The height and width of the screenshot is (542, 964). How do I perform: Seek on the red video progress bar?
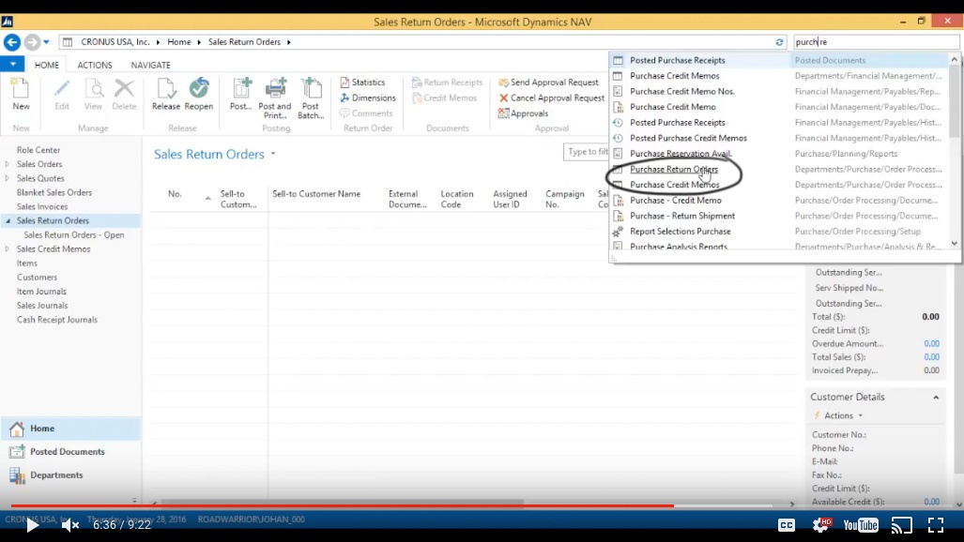(x=482, y=505)
